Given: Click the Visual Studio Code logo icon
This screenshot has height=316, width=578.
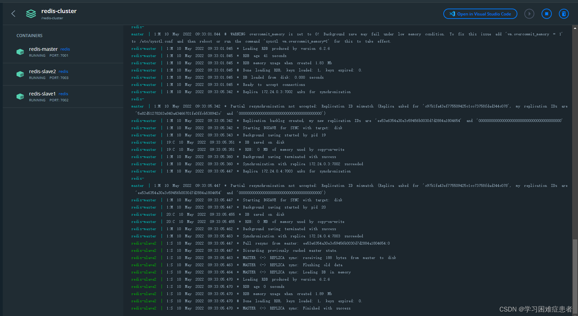Looking at the screenshot, I should [x=452, y=14].
